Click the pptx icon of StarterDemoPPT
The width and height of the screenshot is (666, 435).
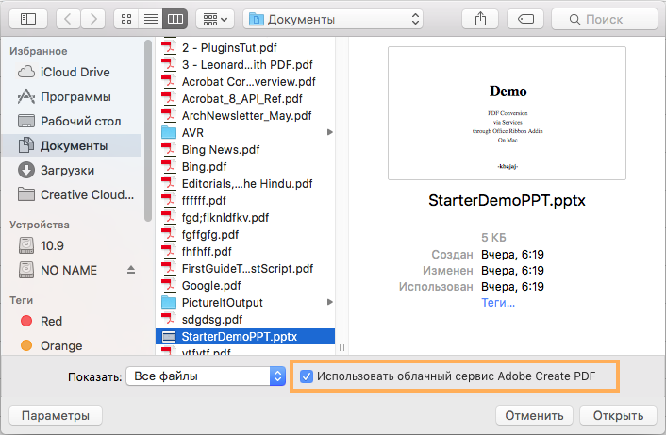coord(169,337)
